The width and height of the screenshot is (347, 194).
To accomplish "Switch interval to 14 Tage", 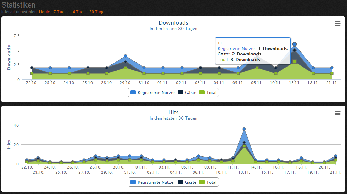I will 78,12.
